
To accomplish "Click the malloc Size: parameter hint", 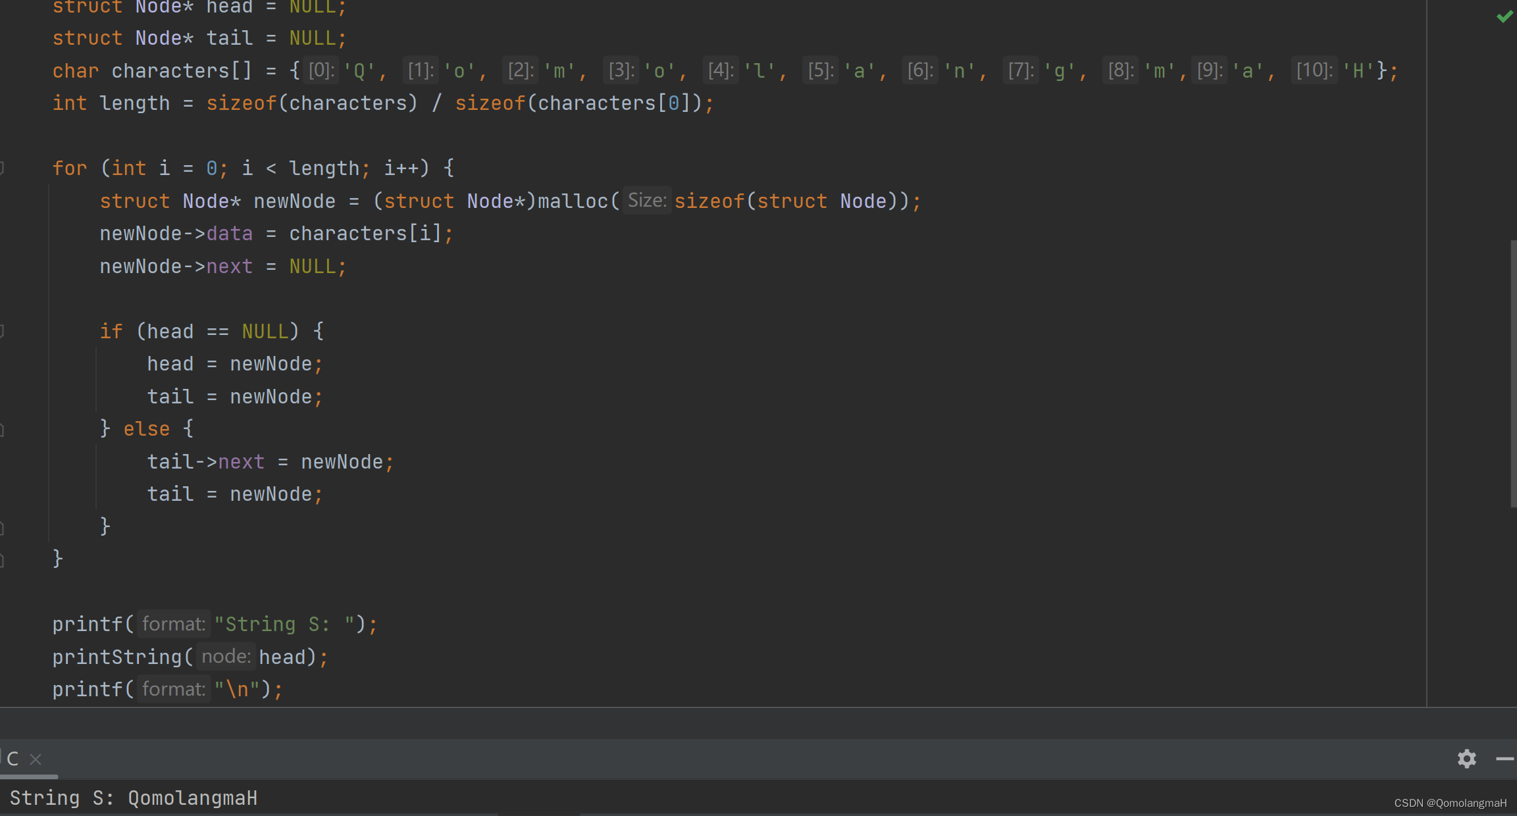I will point(647,201).
